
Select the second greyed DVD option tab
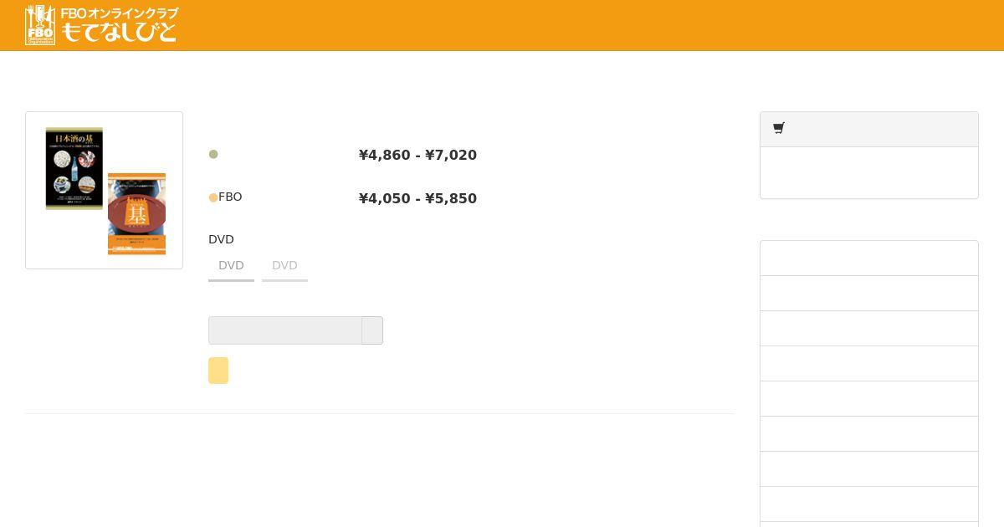point(284,266)
